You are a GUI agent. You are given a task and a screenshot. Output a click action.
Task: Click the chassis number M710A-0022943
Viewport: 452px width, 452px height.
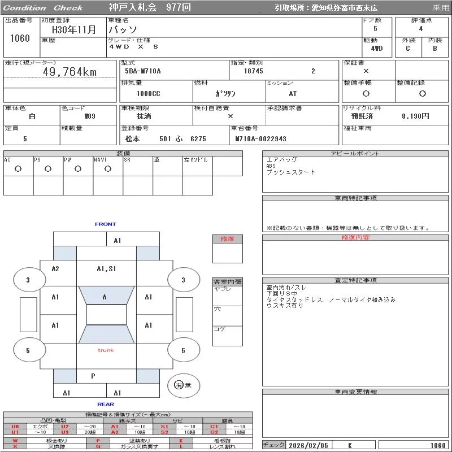pos(261,139)
